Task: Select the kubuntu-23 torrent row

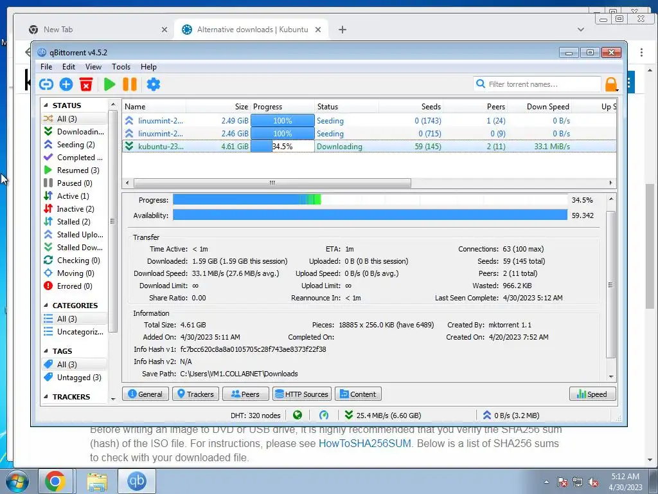Action: (369, 147)
